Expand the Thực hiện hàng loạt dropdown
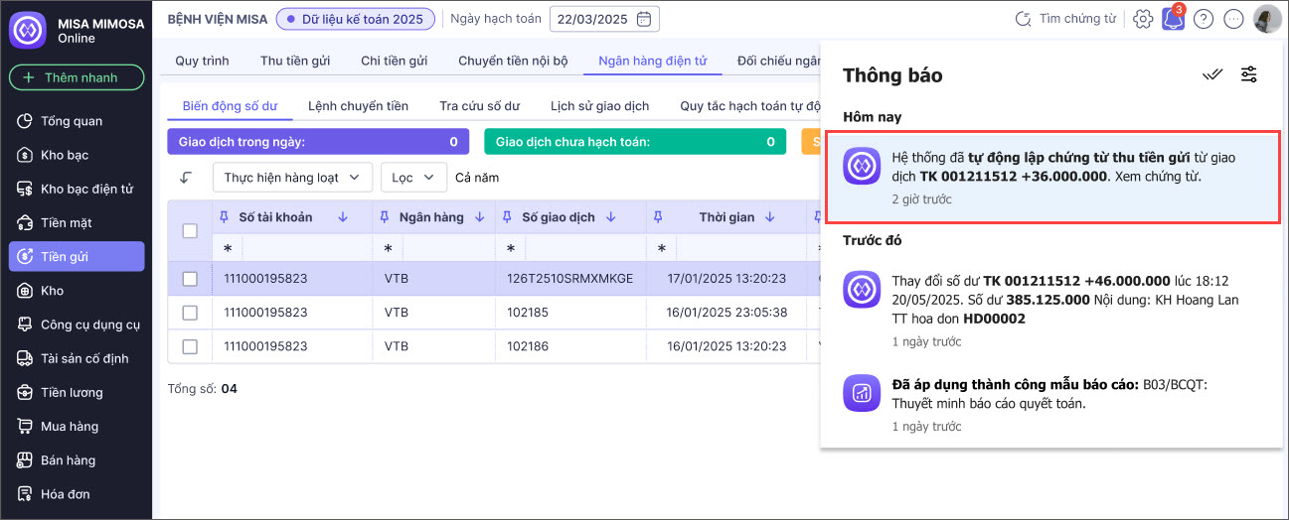 292,178
